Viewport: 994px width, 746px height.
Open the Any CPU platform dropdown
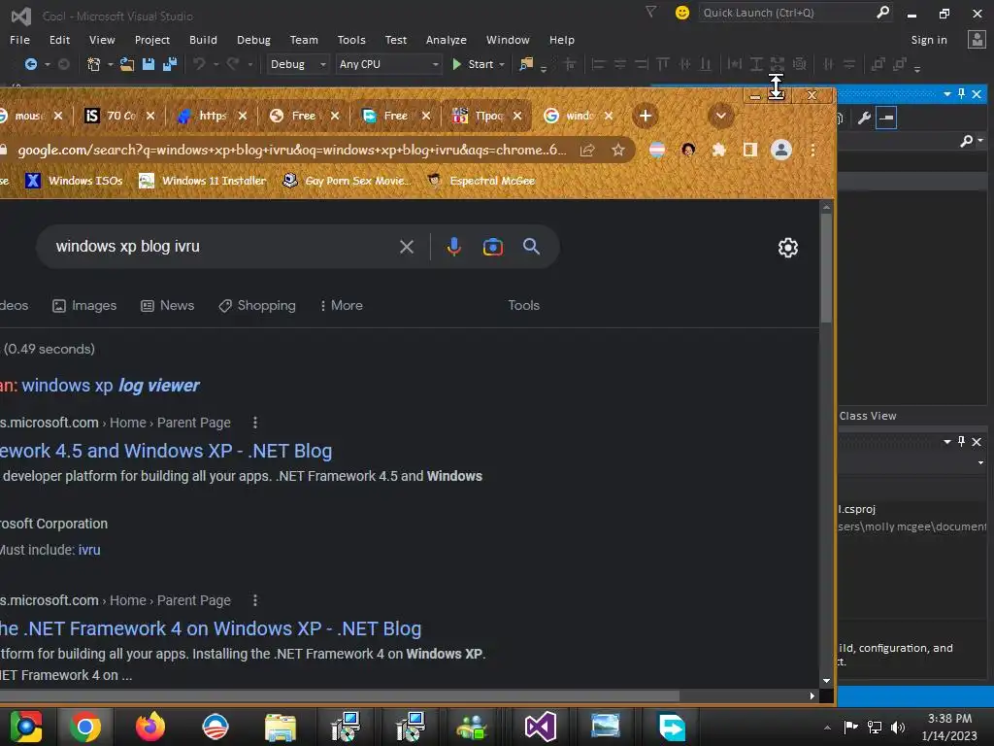pos(388,64)
